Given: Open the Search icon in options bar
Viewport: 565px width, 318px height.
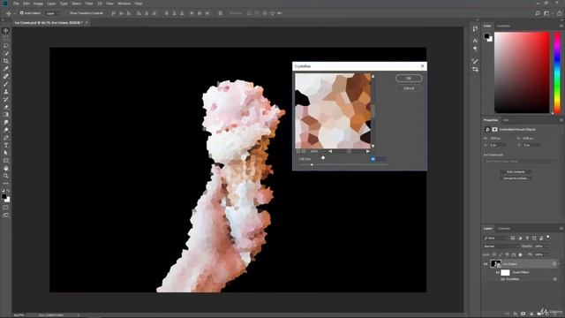Looking at the screenshot, I should pyautogui.click(x=538, y=13).
